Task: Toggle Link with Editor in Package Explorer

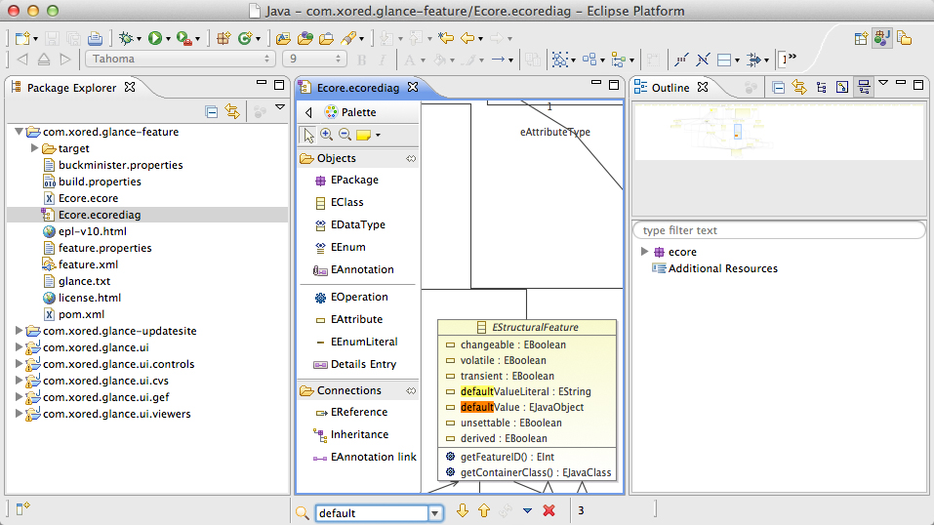Action: [x=232, y=111]
